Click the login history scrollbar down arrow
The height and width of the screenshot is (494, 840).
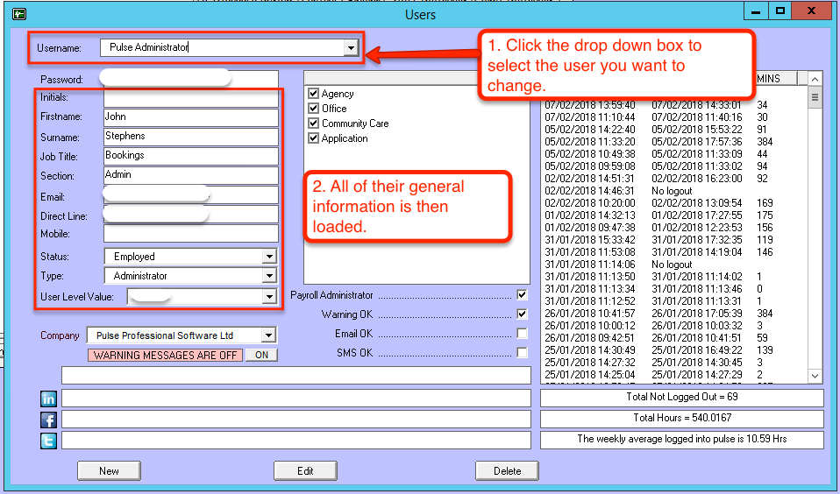tap(815, 376)
